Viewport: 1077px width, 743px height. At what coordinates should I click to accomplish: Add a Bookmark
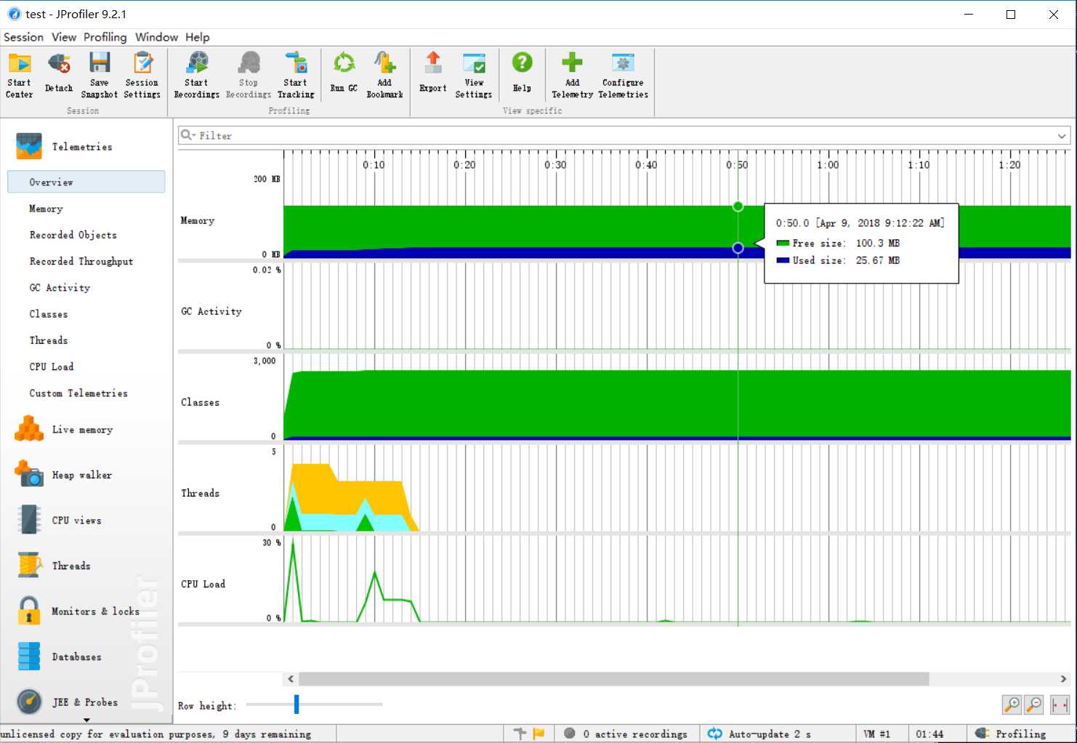pyautogui.click(x=384, y=75)
